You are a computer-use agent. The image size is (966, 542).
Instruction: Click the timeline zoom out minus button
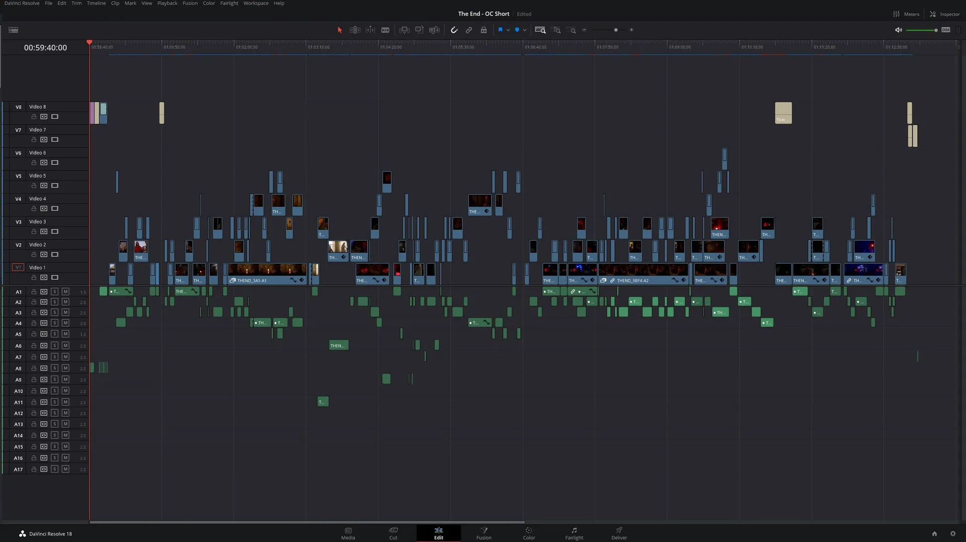[584, 30]
